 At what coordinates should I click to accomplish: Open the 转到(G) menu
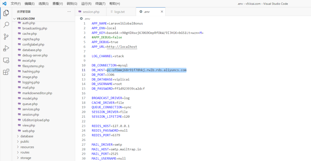coord(72,3)
